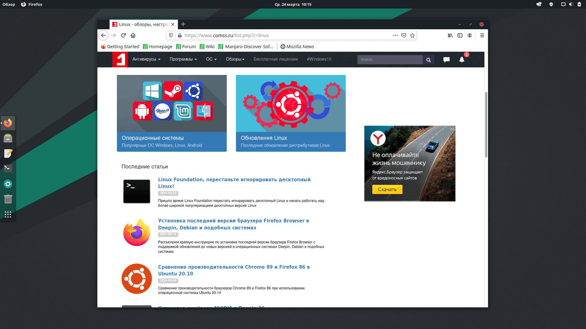Open the Wiki bookmark

click(207, 46)
